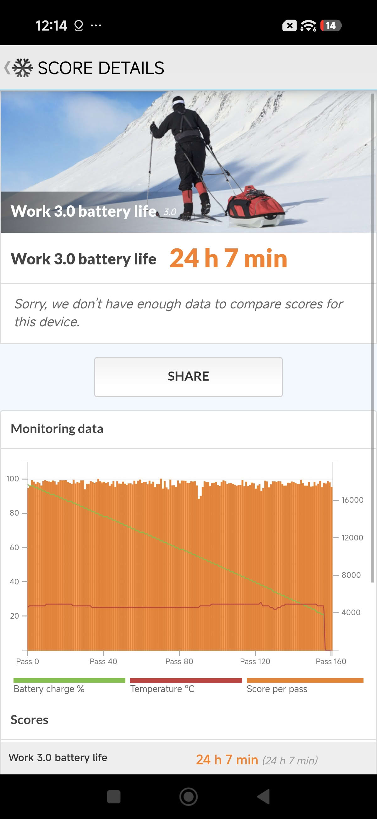
Task: Tap the back chevron in header
Action: 7,68
